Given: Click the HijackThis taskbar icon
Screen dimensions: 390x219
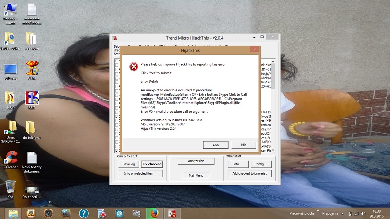Looking at the screenshot, I should coord(172,213).
